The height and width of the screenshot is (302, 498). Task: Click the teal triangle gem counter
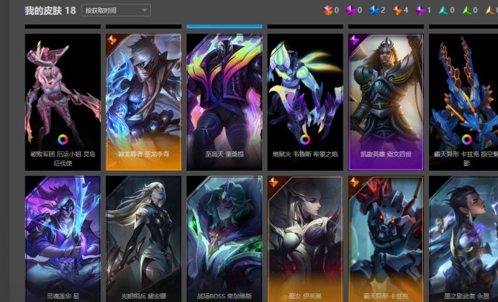coord(446,10)
